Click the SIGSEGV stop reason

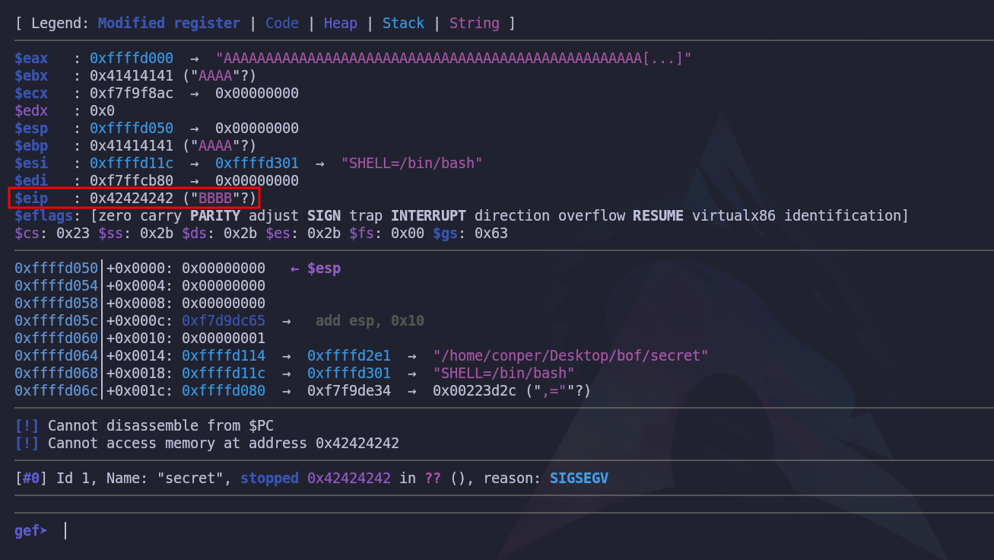579,479
